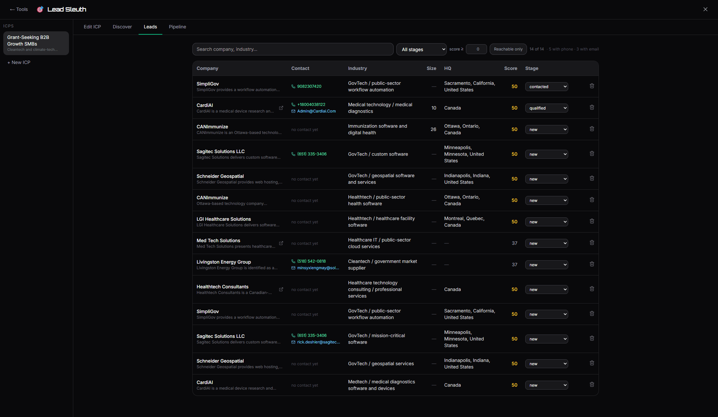The width and height of the screenshot is (718, 417).
Task: Click envelope icon beside minsyxiengmay email
Action: pyautogui.click(x=293, y=268)
